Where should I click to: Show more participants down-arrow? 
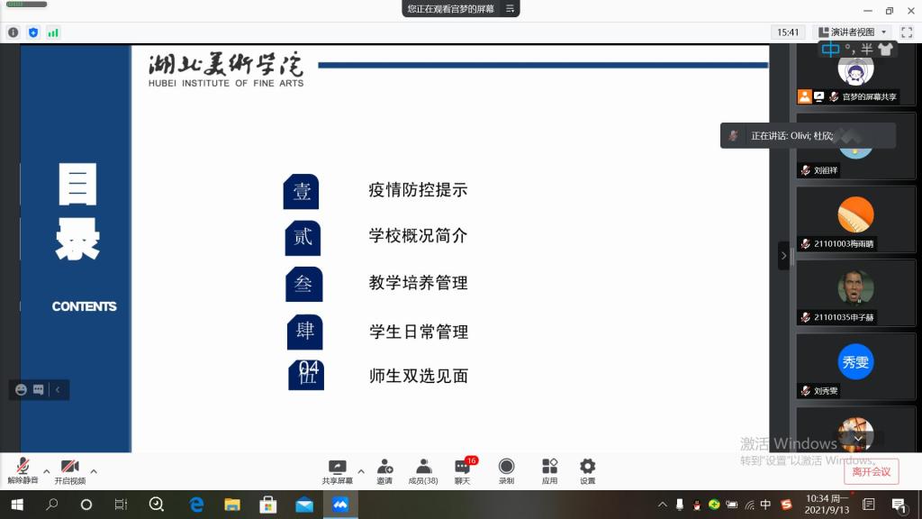858,439
